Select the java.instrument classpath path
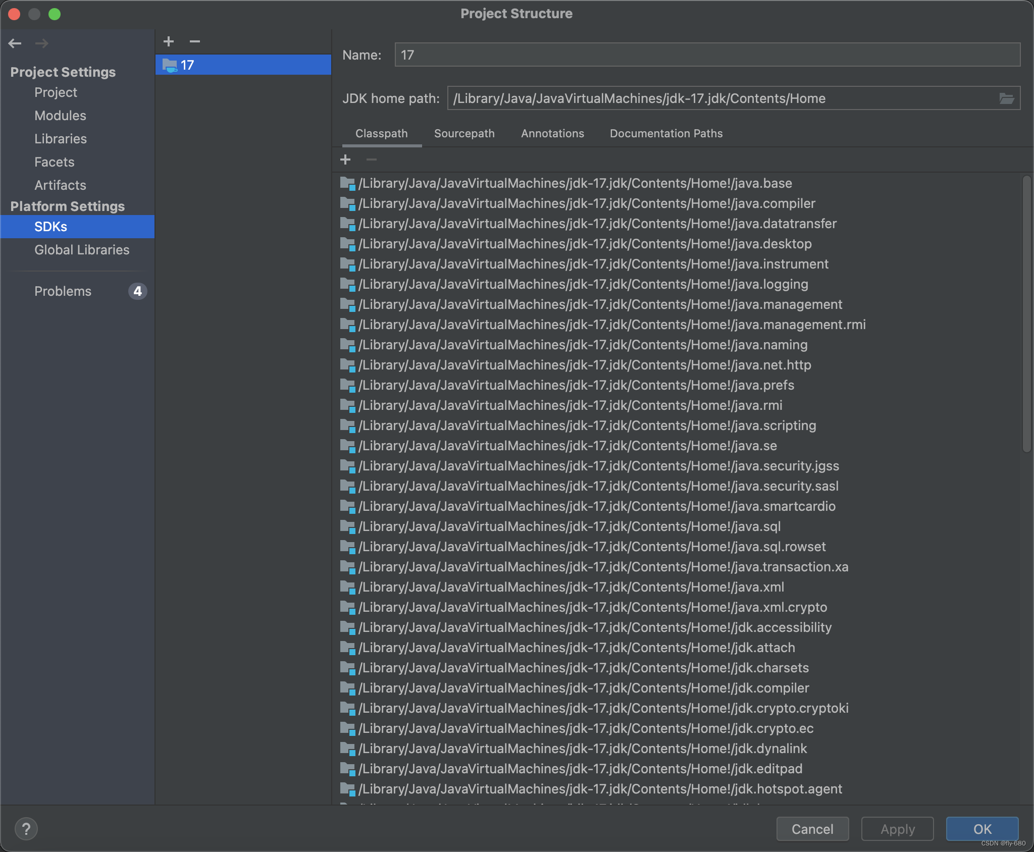This screenshot has width=1034, height=852. 593,264
